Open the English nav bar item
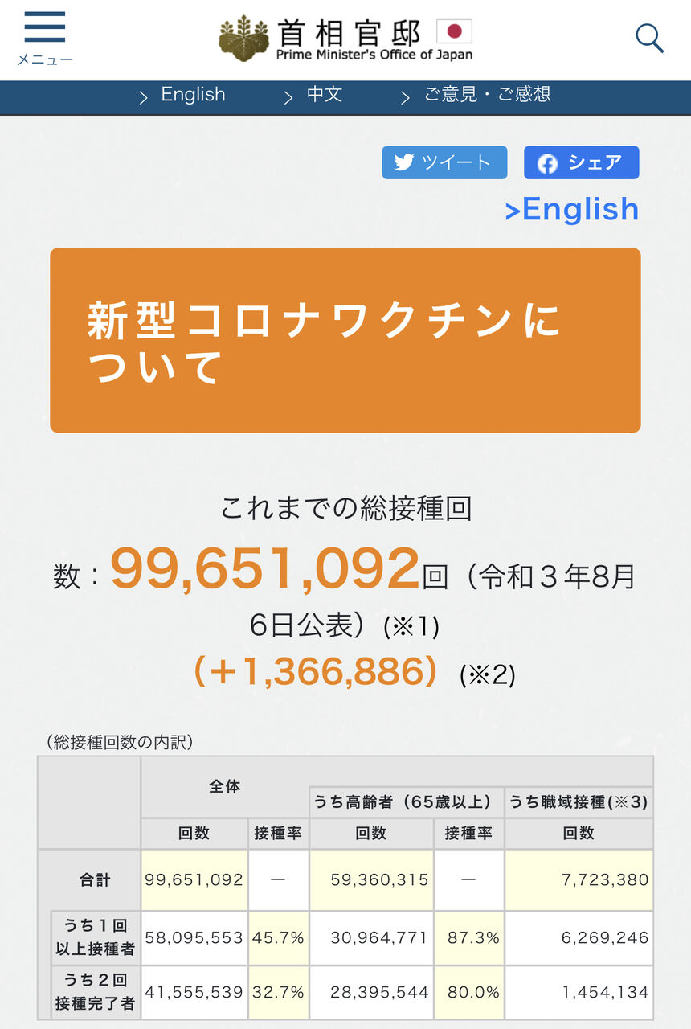Viewport: 691px width, 1029px height. click(x=193, y=95)
